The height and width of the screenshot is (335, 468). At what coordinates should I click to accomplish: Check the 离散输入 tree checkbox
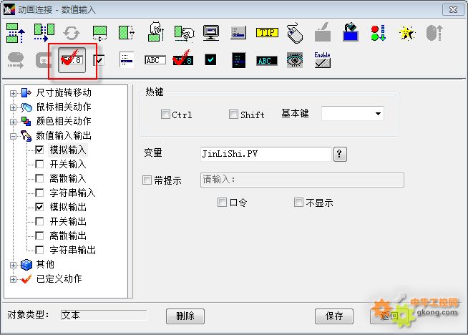click(39, 178)
